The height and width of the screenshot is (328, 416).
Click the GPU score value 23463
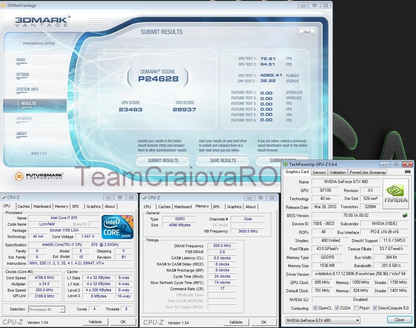pos(130,110)
